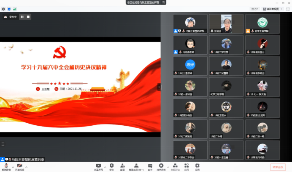Open the Chat panel

[x=150, y=166]
